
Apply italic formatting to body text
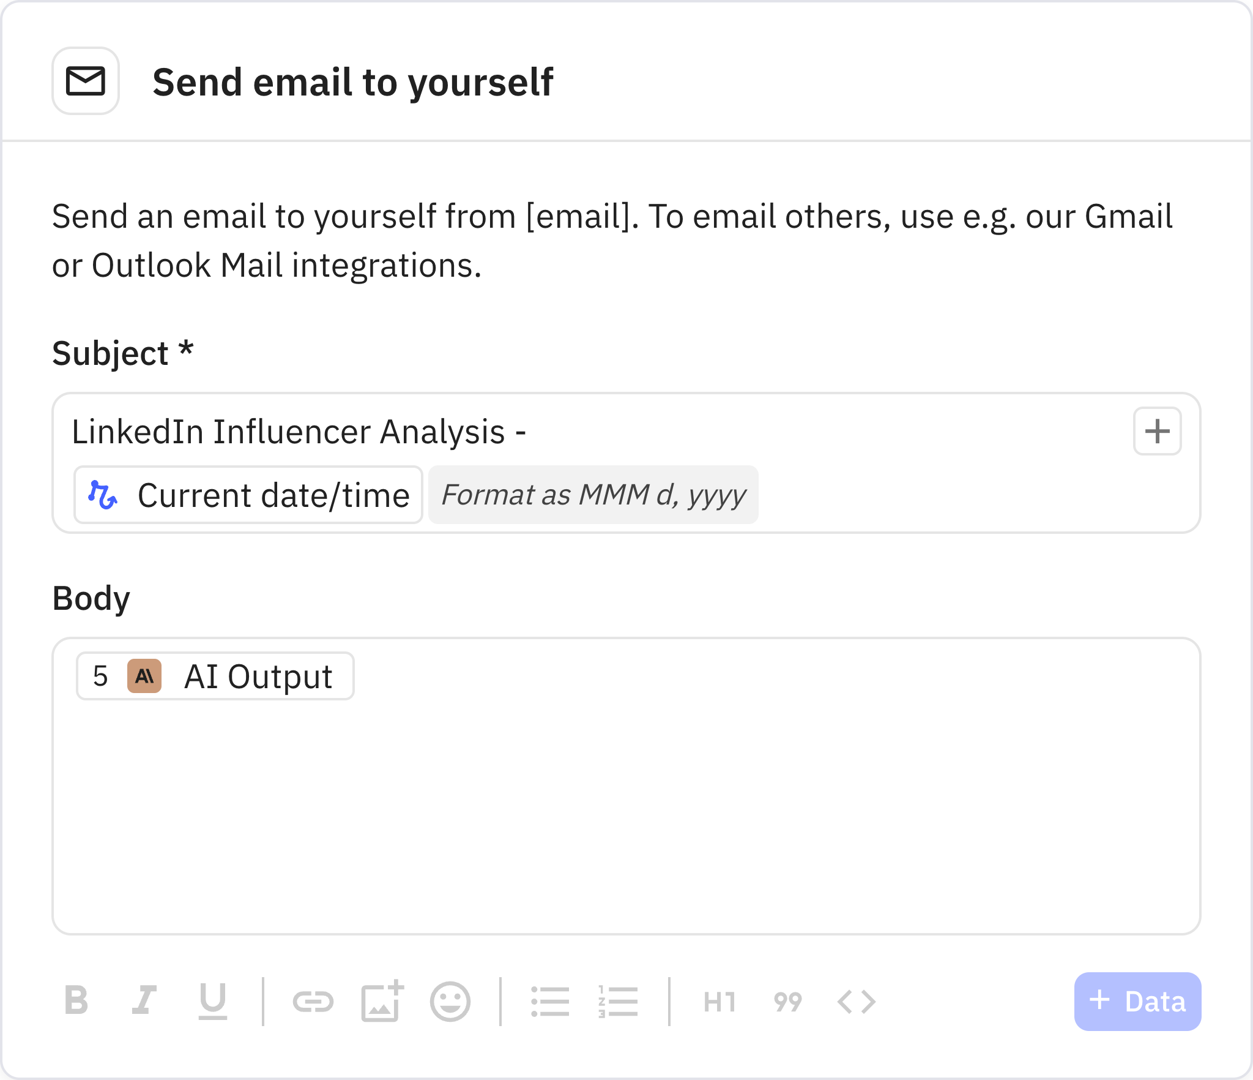(144, 1000)
